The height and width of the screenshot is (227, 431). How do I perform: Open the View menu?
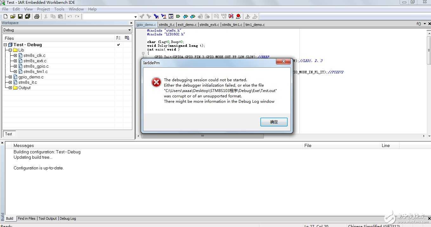[x=28, y=9]
